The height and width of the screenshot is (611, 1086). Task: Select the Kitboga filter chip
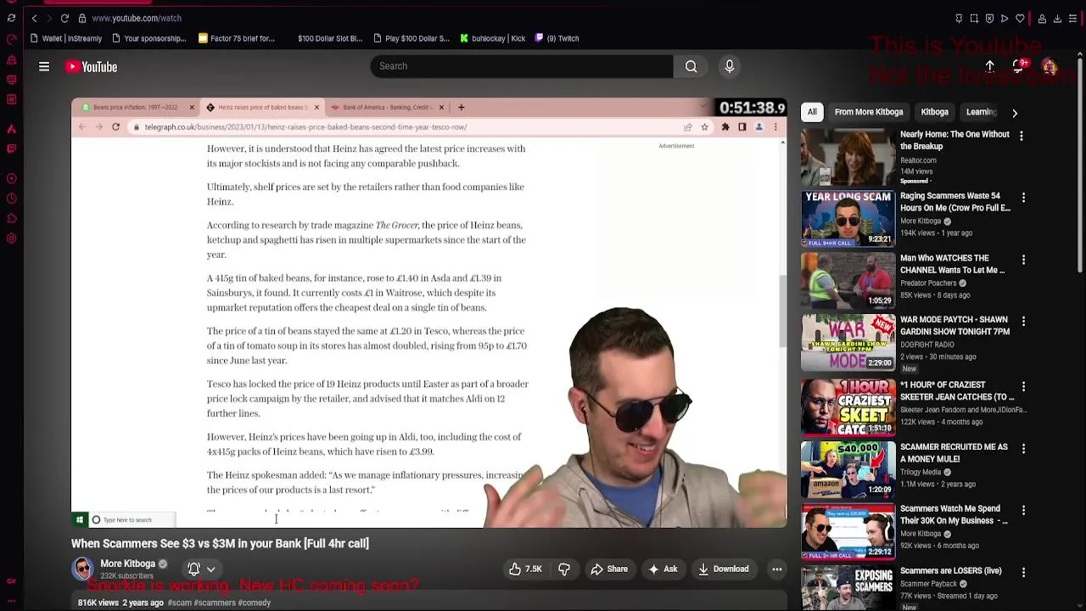pos(934,112)
